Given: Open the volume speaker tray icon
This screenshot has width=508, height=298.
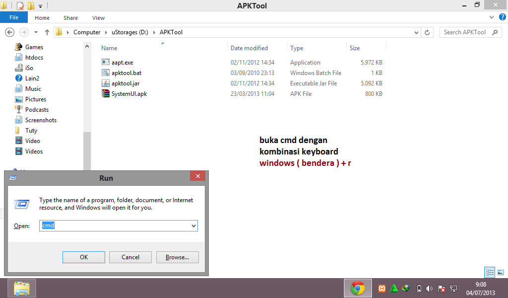Looking at the screenshot, I should point(429,288).
